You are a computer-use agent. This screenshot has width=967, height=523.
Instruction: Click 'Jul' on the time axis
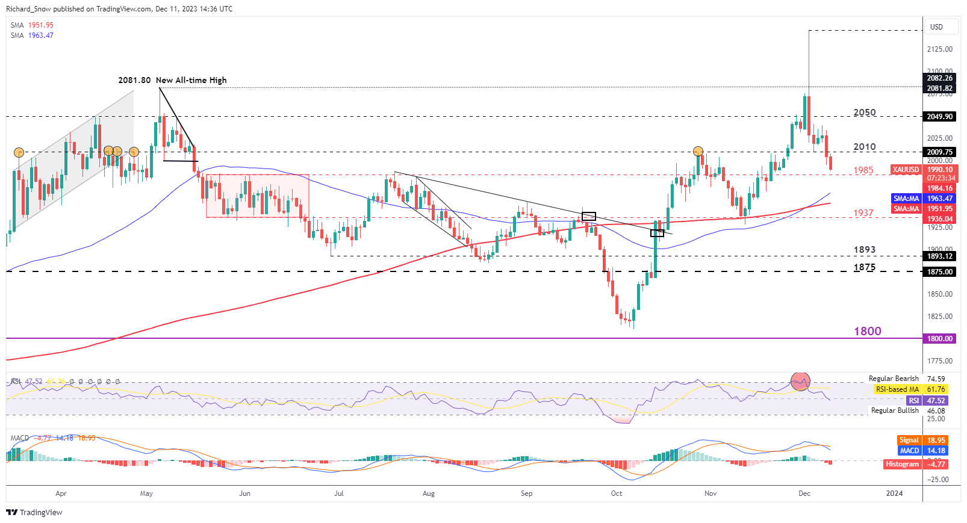point(339,494)
